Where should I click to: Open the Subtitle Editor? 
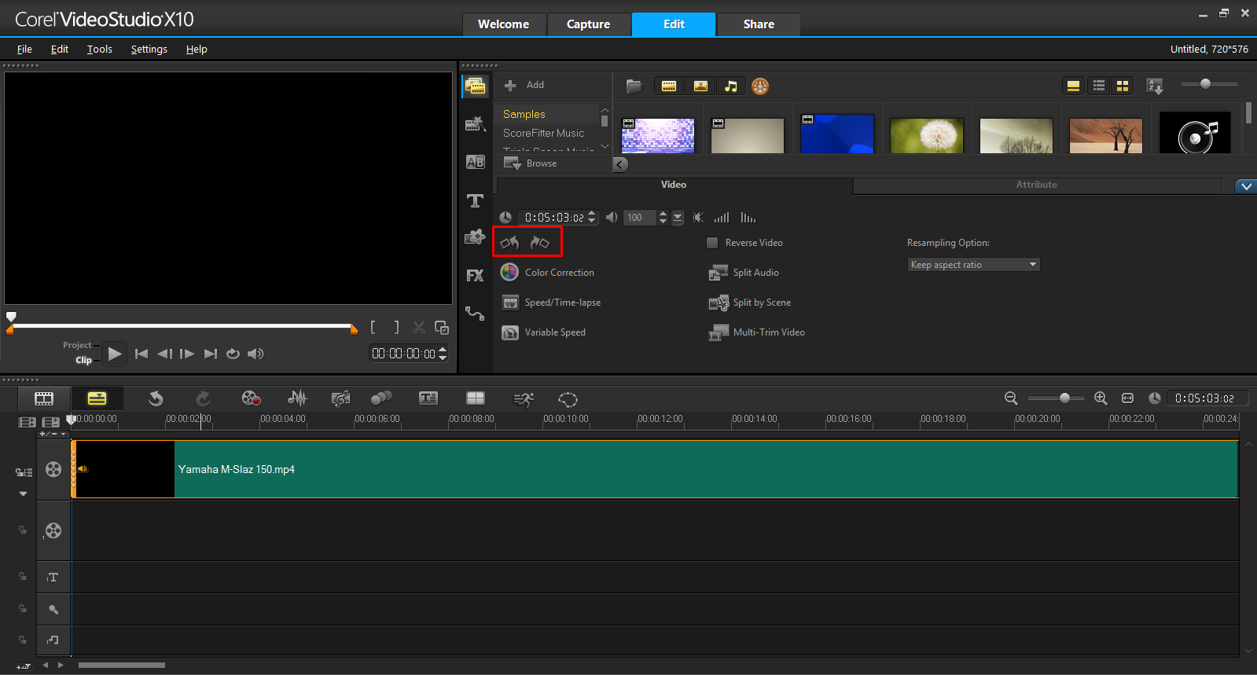(428, 398)
